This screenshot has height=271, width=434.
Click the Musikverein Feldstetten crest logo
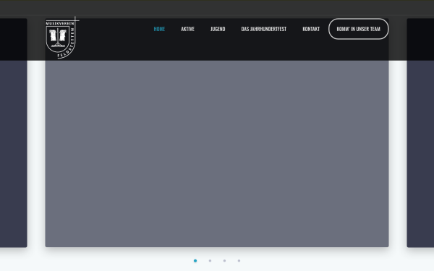[x=62, y=38]
